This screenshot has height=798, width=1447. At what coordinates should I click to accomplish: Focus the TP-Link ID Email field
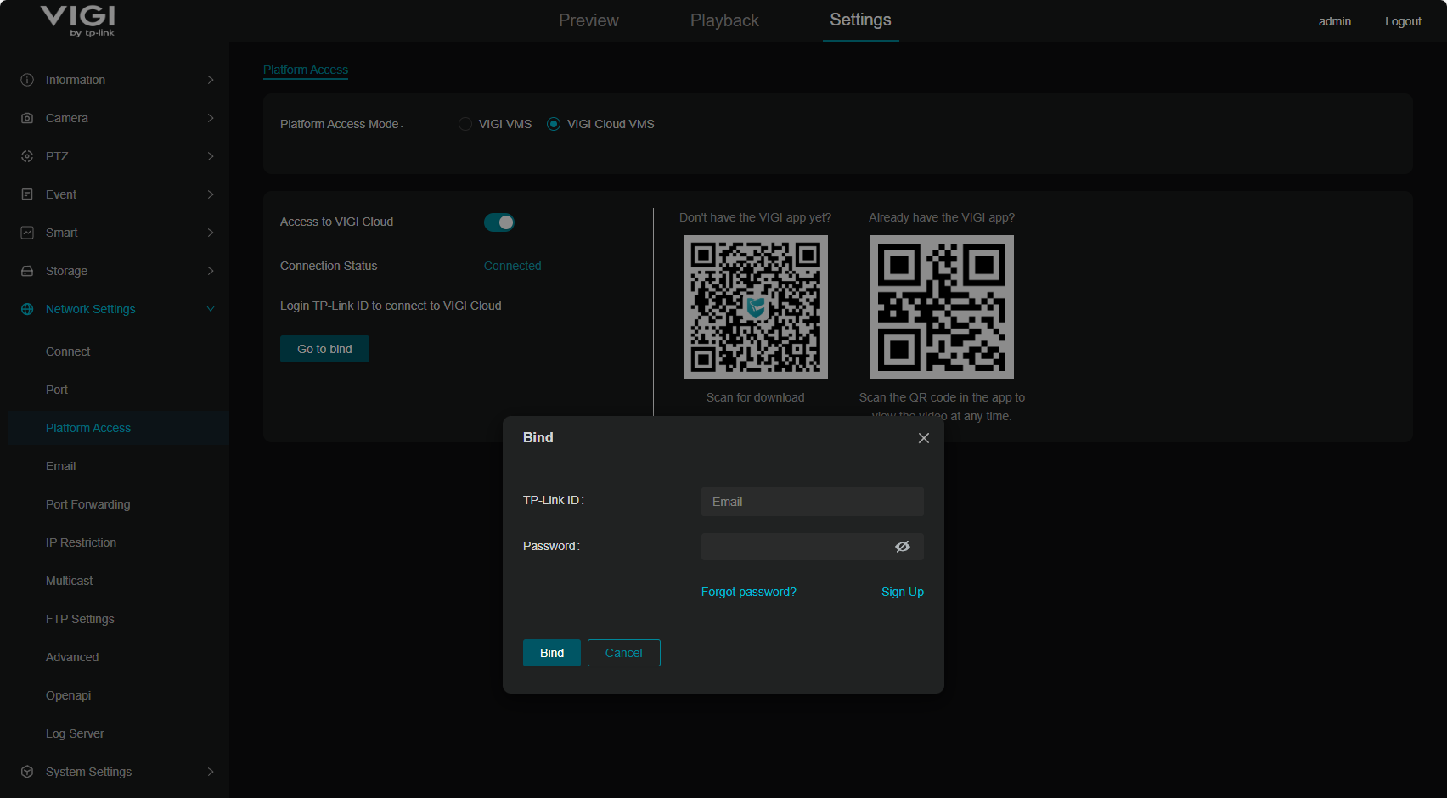coord(813,502)
